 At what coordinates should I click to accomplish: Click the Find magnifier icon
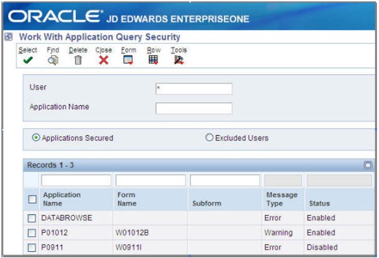(53, 60)
